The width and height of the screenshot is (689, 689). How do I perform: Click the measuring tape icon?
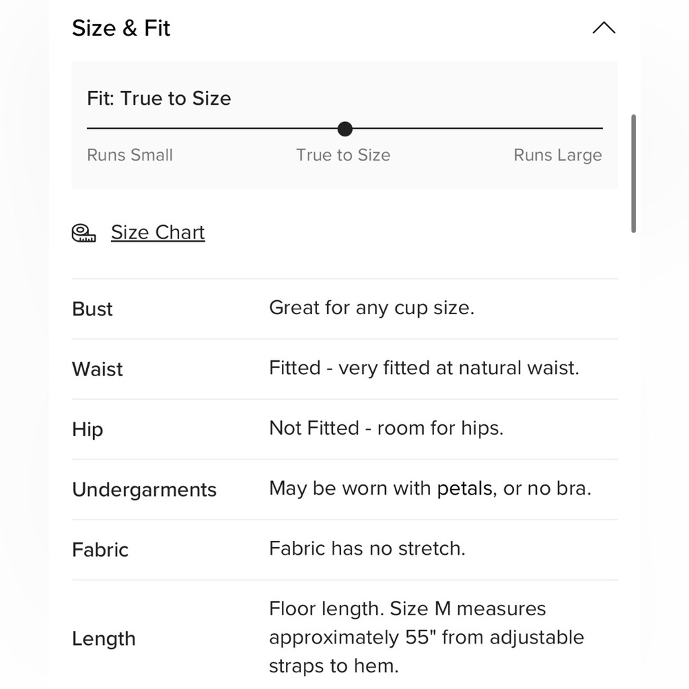[83, 233]
